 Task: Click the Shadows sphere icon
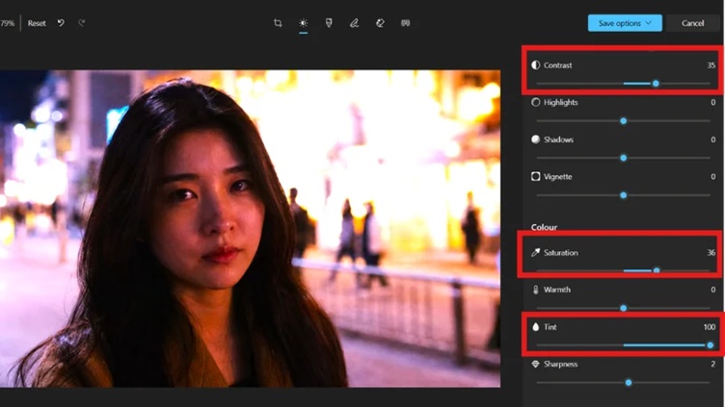tap(535, 140)
